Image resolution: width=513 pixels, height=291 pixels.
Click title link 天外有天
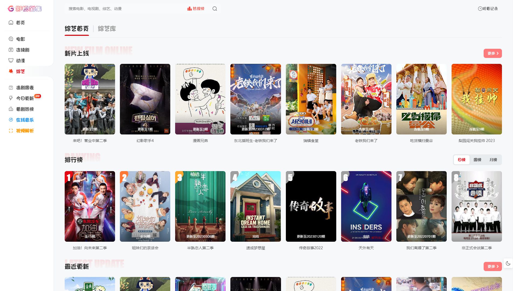click(x=366, y=248)
